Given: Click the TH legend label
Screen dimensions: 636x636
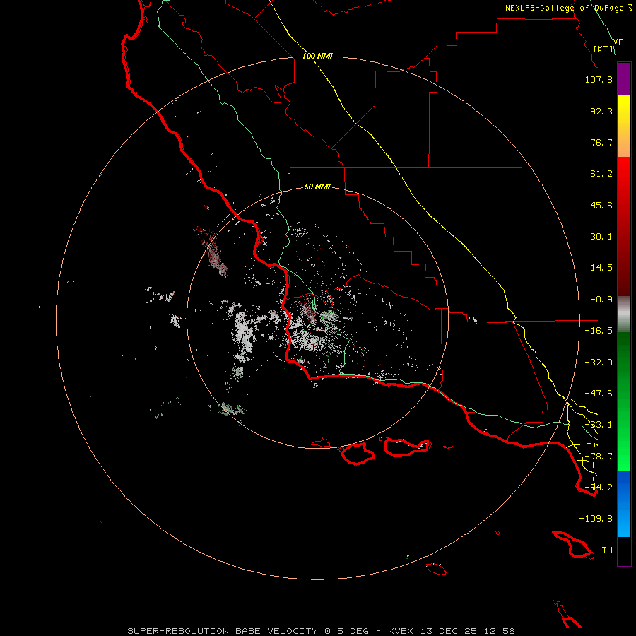Looking at the screenshot, I should (607, 550).
